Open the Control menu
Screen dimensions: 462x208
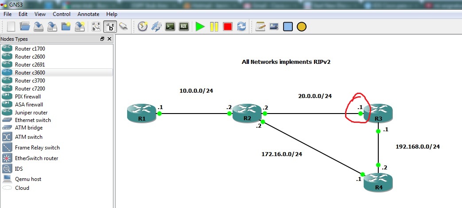(62, 14)
